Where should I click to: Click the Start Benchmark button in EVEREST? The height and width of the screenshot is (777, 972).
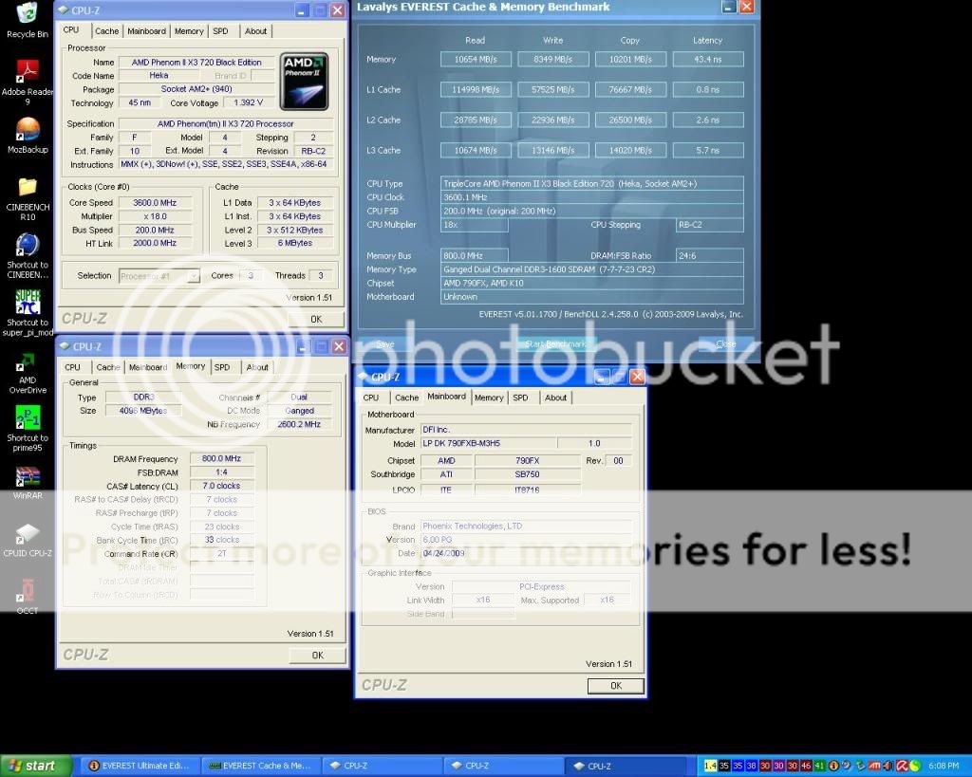point(556,343)
